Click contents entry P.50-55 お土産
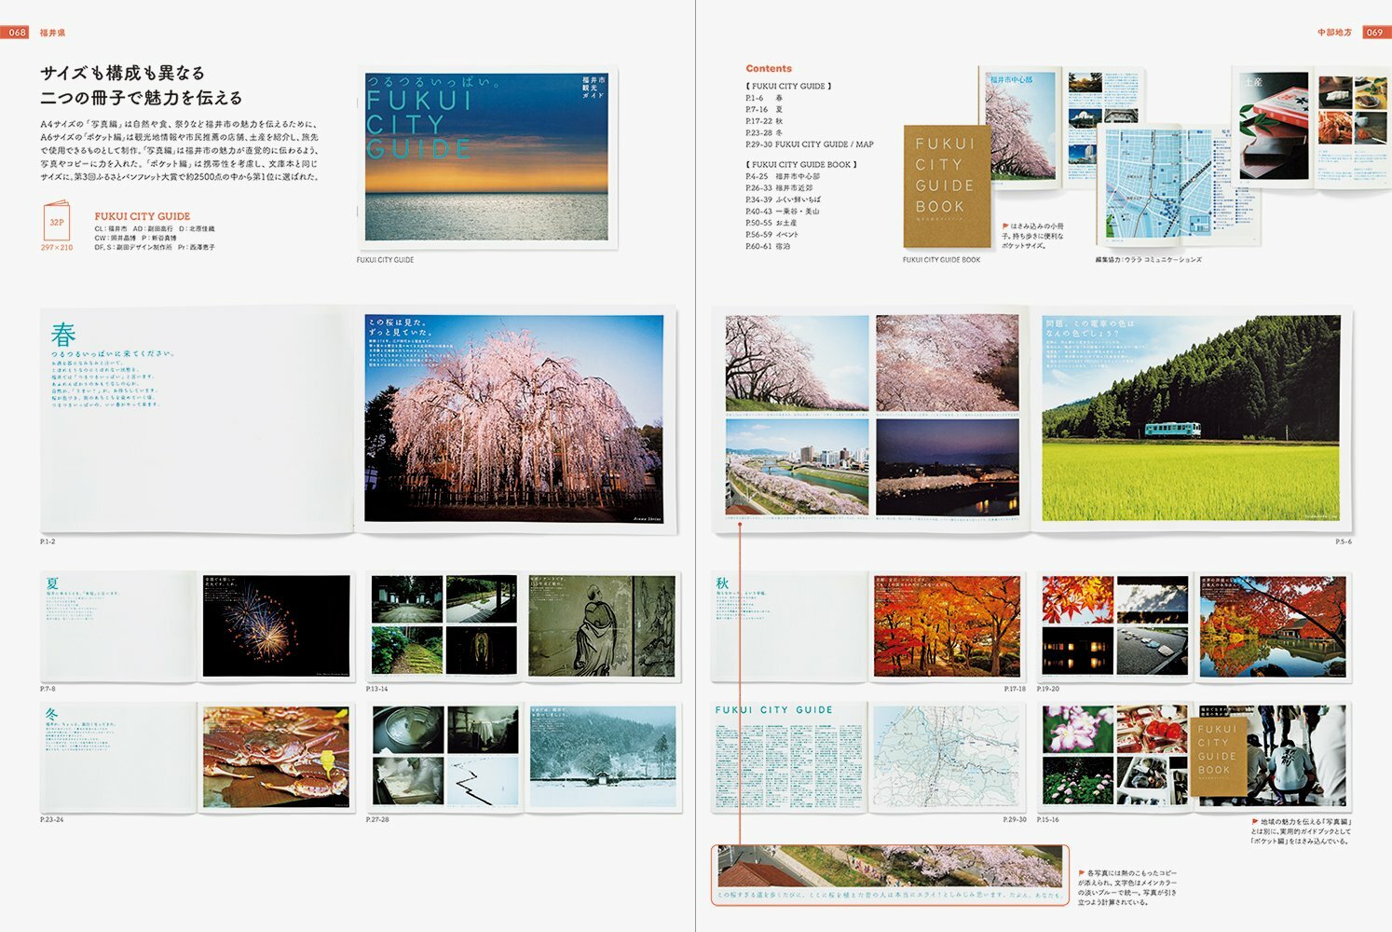The height and width of the screenshot is (932, 1392). pyautogui.click(x=771, y=223)
